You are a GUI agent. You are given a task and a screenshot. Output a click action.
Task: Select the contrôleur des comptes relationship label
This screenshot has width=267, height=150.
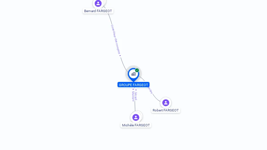click(115, 39)
